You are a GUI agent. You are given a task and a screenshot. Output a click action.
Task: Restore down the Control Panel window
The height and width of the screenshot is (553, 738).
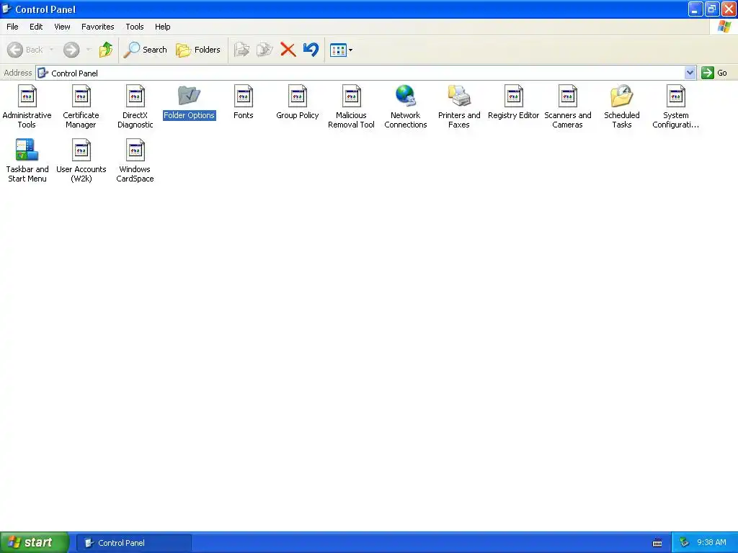712,9
